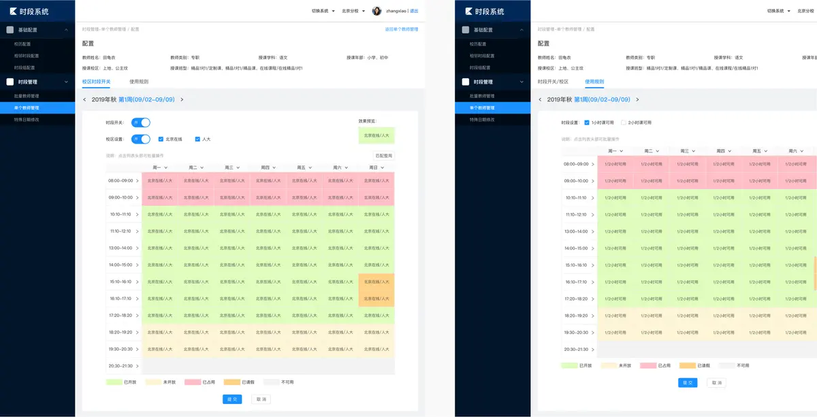
Task: Uncheck the 1小时课可用 checkbox
Action: pyautogui.click(x=587, y=122)
